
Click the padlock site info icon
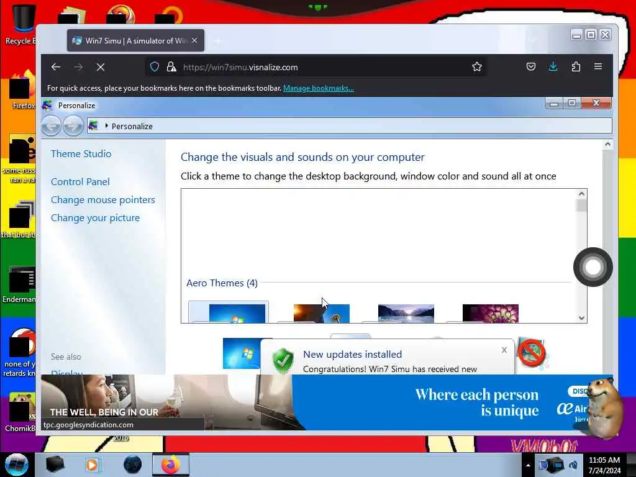point(171,67)
